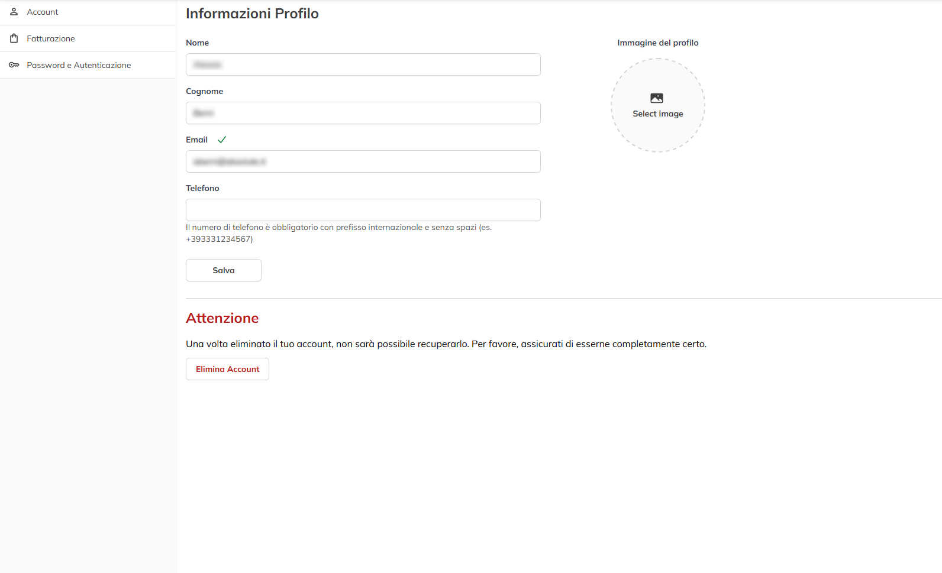
Task: Click the Nome field label
Action: pyautogui.click(x=197, y=43)
